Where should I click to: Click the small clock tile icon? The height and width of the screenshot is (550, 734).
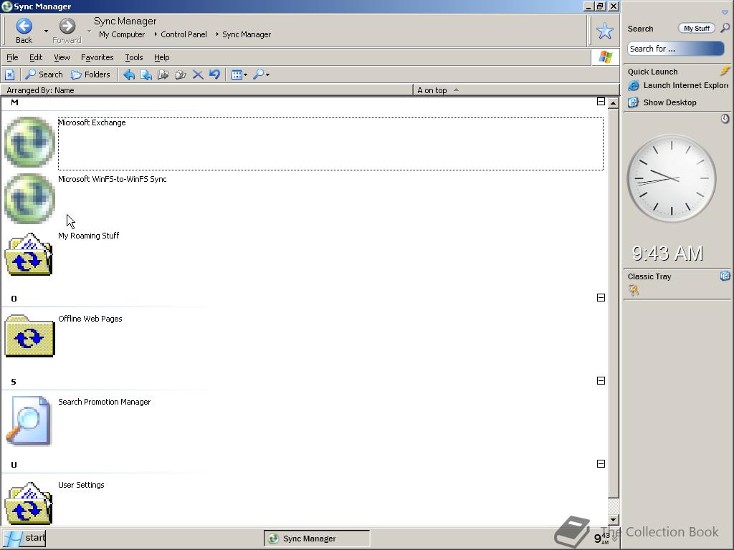point(725,119)
